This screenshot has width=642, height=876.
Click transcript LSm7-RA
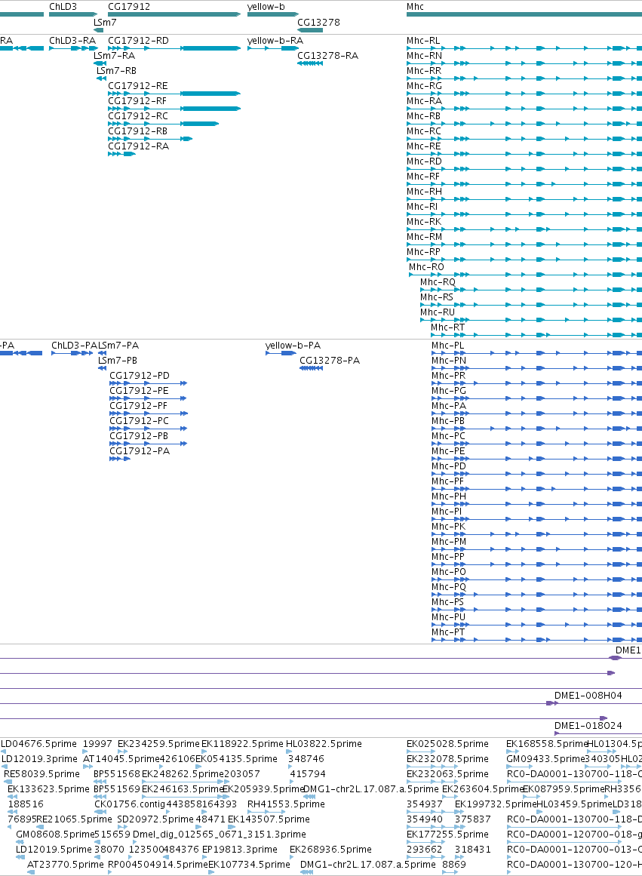pyautogui.click(x=114, y=56)
